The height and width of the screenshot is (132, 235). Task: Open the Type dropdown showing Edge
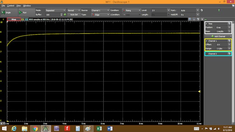tap(100, 15)
